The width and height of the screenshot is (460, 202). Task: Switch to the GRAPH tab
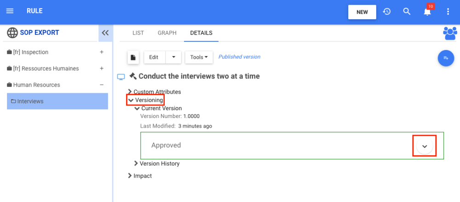tap(167, 33)
